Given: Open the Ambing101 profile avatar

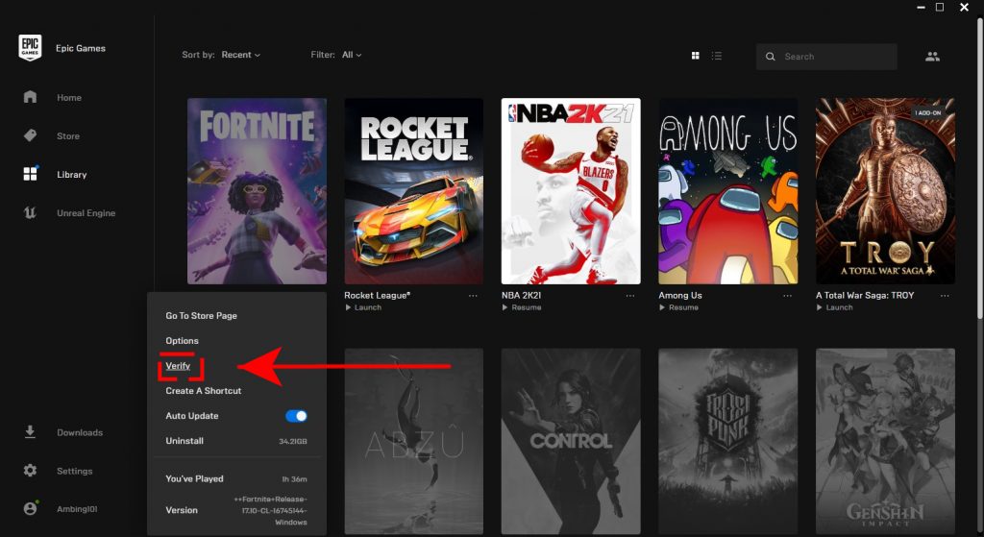Looking at the screenshot, I should click(x=30, y=509).
